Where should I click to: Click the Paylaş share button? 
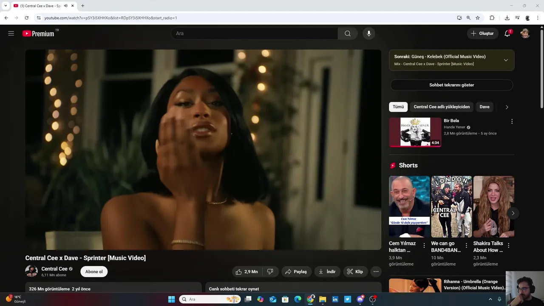pyautogui.click(x=296, y=272)
